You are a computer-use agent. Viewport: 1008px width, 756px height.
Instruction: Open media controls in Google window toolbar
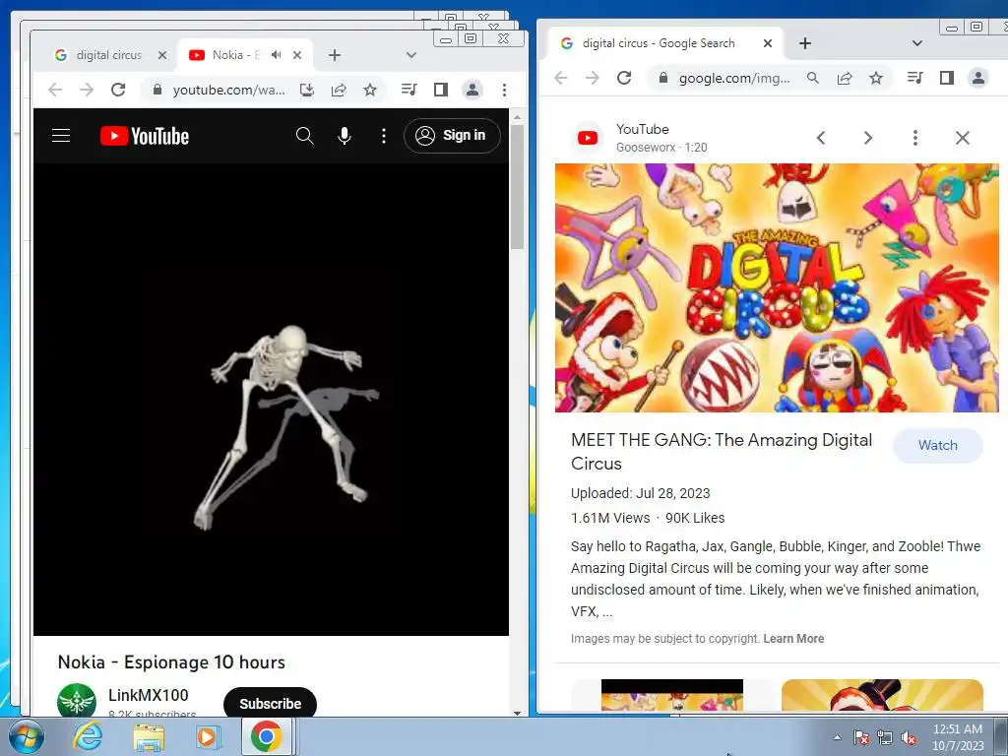[915, 78]
